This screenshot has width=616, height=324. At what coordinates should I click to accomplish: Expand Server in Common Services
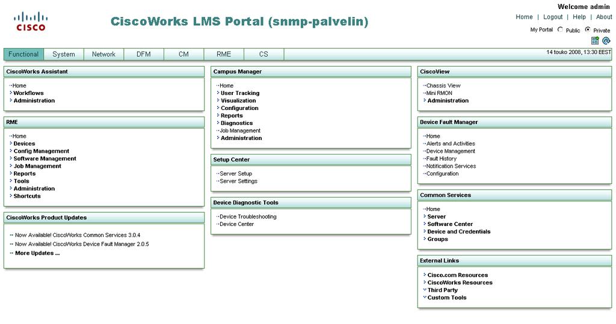point(437,217)
